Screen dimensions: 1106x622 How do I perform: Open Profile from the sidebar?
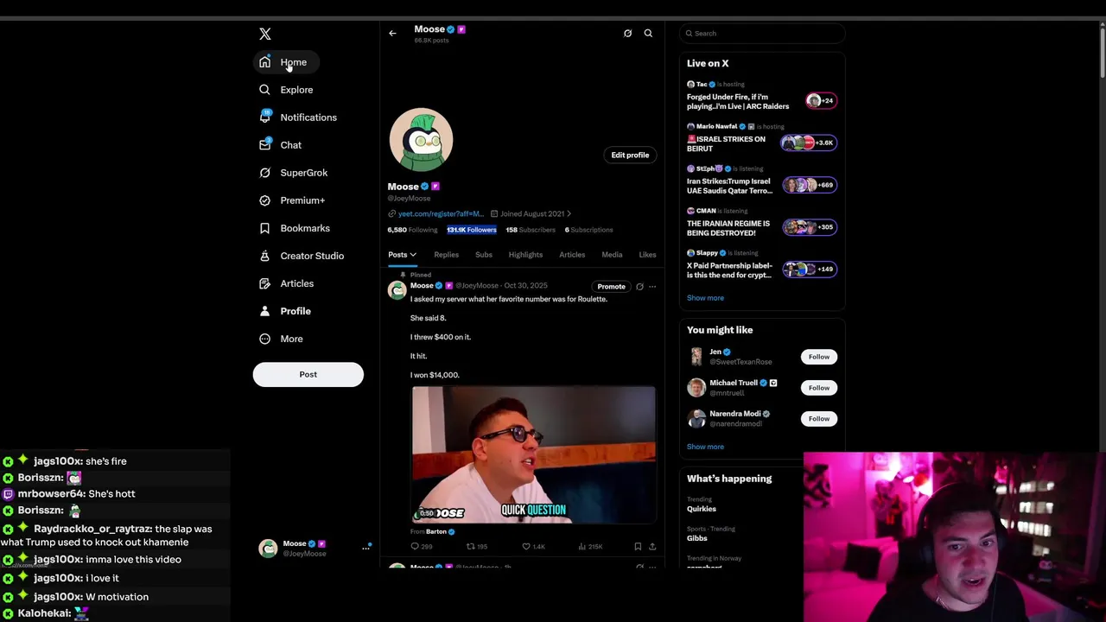click(x=285, y=311)
